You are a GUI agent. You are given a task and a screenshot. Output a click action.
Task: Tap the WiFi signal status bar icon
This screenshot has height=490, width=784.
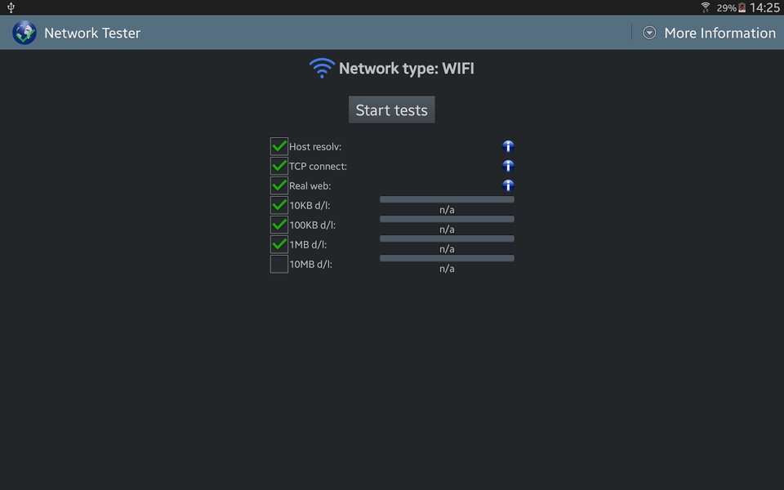[706, 7]
